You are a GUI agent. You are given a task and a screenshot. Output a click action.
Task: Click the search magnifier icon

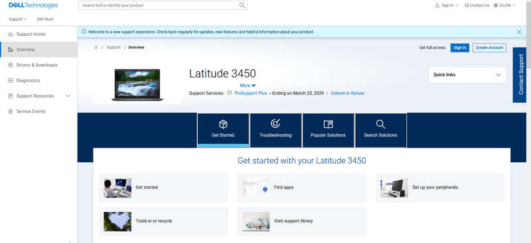[x=242, y=5]
